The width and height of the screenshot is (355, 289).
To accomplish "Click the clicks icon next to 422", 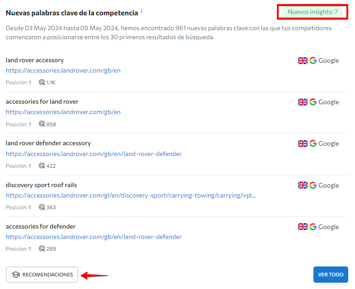I will [42, 165].
